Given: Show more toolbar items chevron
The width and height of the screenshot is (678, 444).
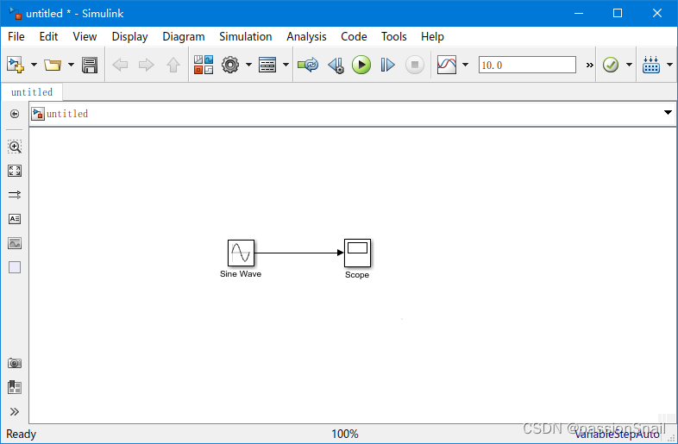Looking at the screenshot, I should pyautogui.click(x=589, y=66).
